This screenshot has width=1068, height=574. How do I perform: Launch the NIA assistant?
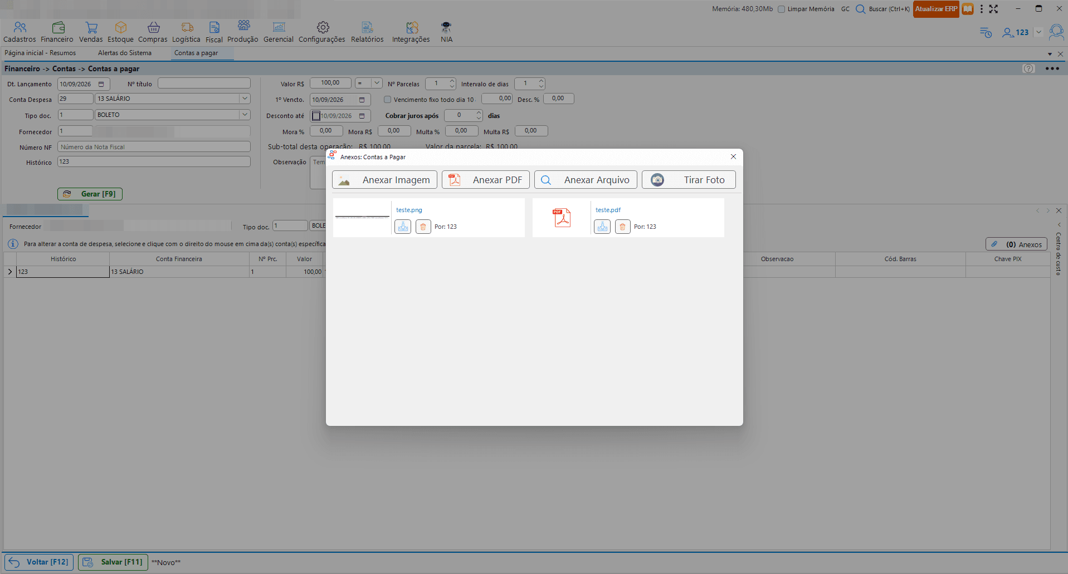tap(446, 32)
